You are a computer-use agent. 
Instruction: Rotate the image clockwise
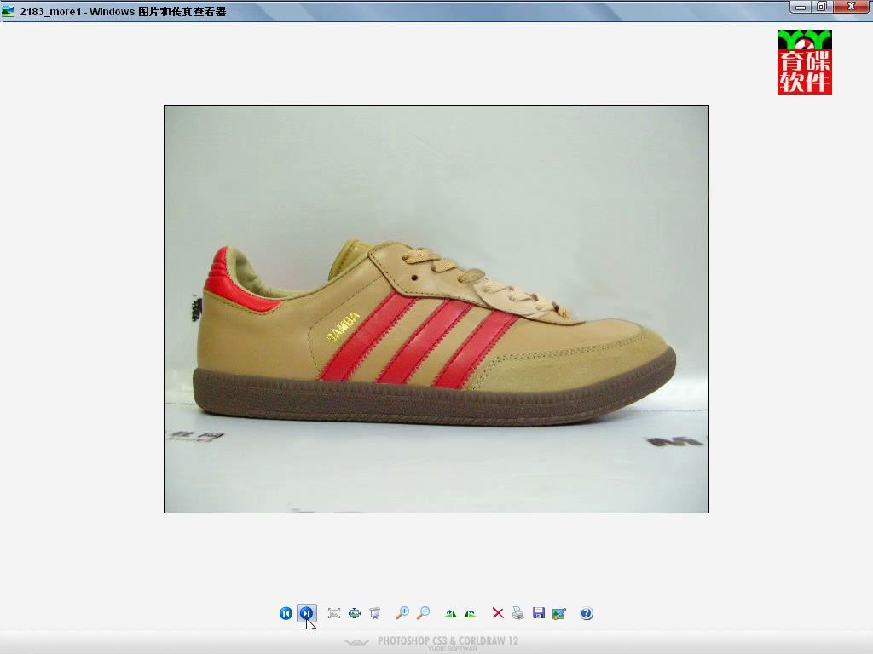[450, 613]
